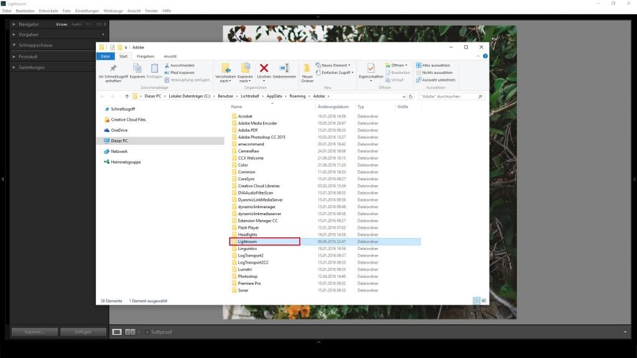Image resolution: width=637 pixels, height=358 pixels.
Task: Click Auswahl umkehren in the ribbon
Action: (435, 80)
